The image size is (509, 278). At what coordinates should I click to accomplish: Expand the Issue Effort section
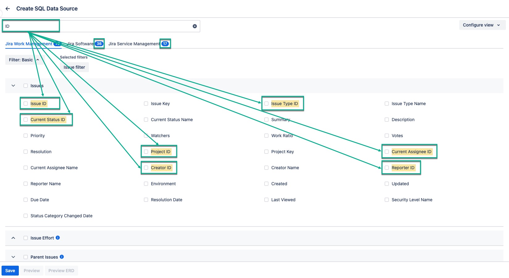click(x=13, y=238)
